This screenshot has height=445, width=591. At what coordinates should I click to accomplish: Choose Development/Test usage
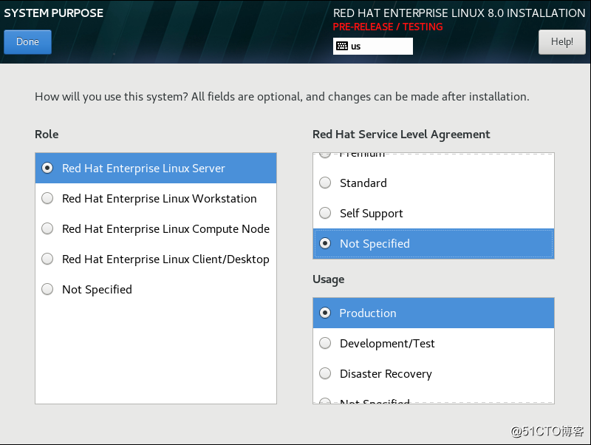pos(434,343)
